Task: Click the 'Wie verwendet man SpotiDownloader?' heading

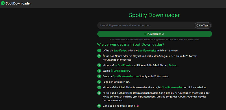Action: click(131, 45)
